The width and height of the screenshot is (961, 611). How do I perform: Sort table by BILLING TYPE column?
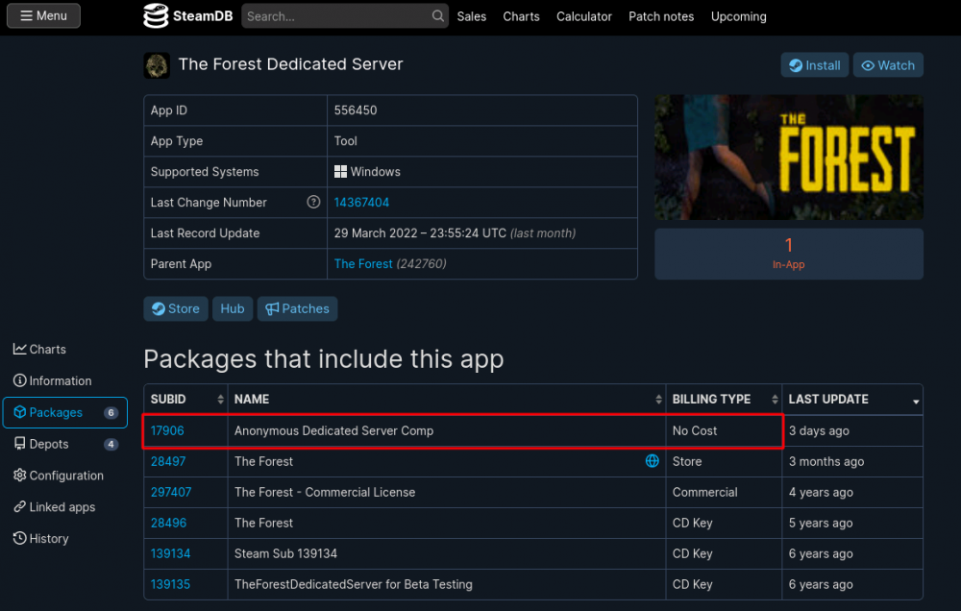[724, 400]
